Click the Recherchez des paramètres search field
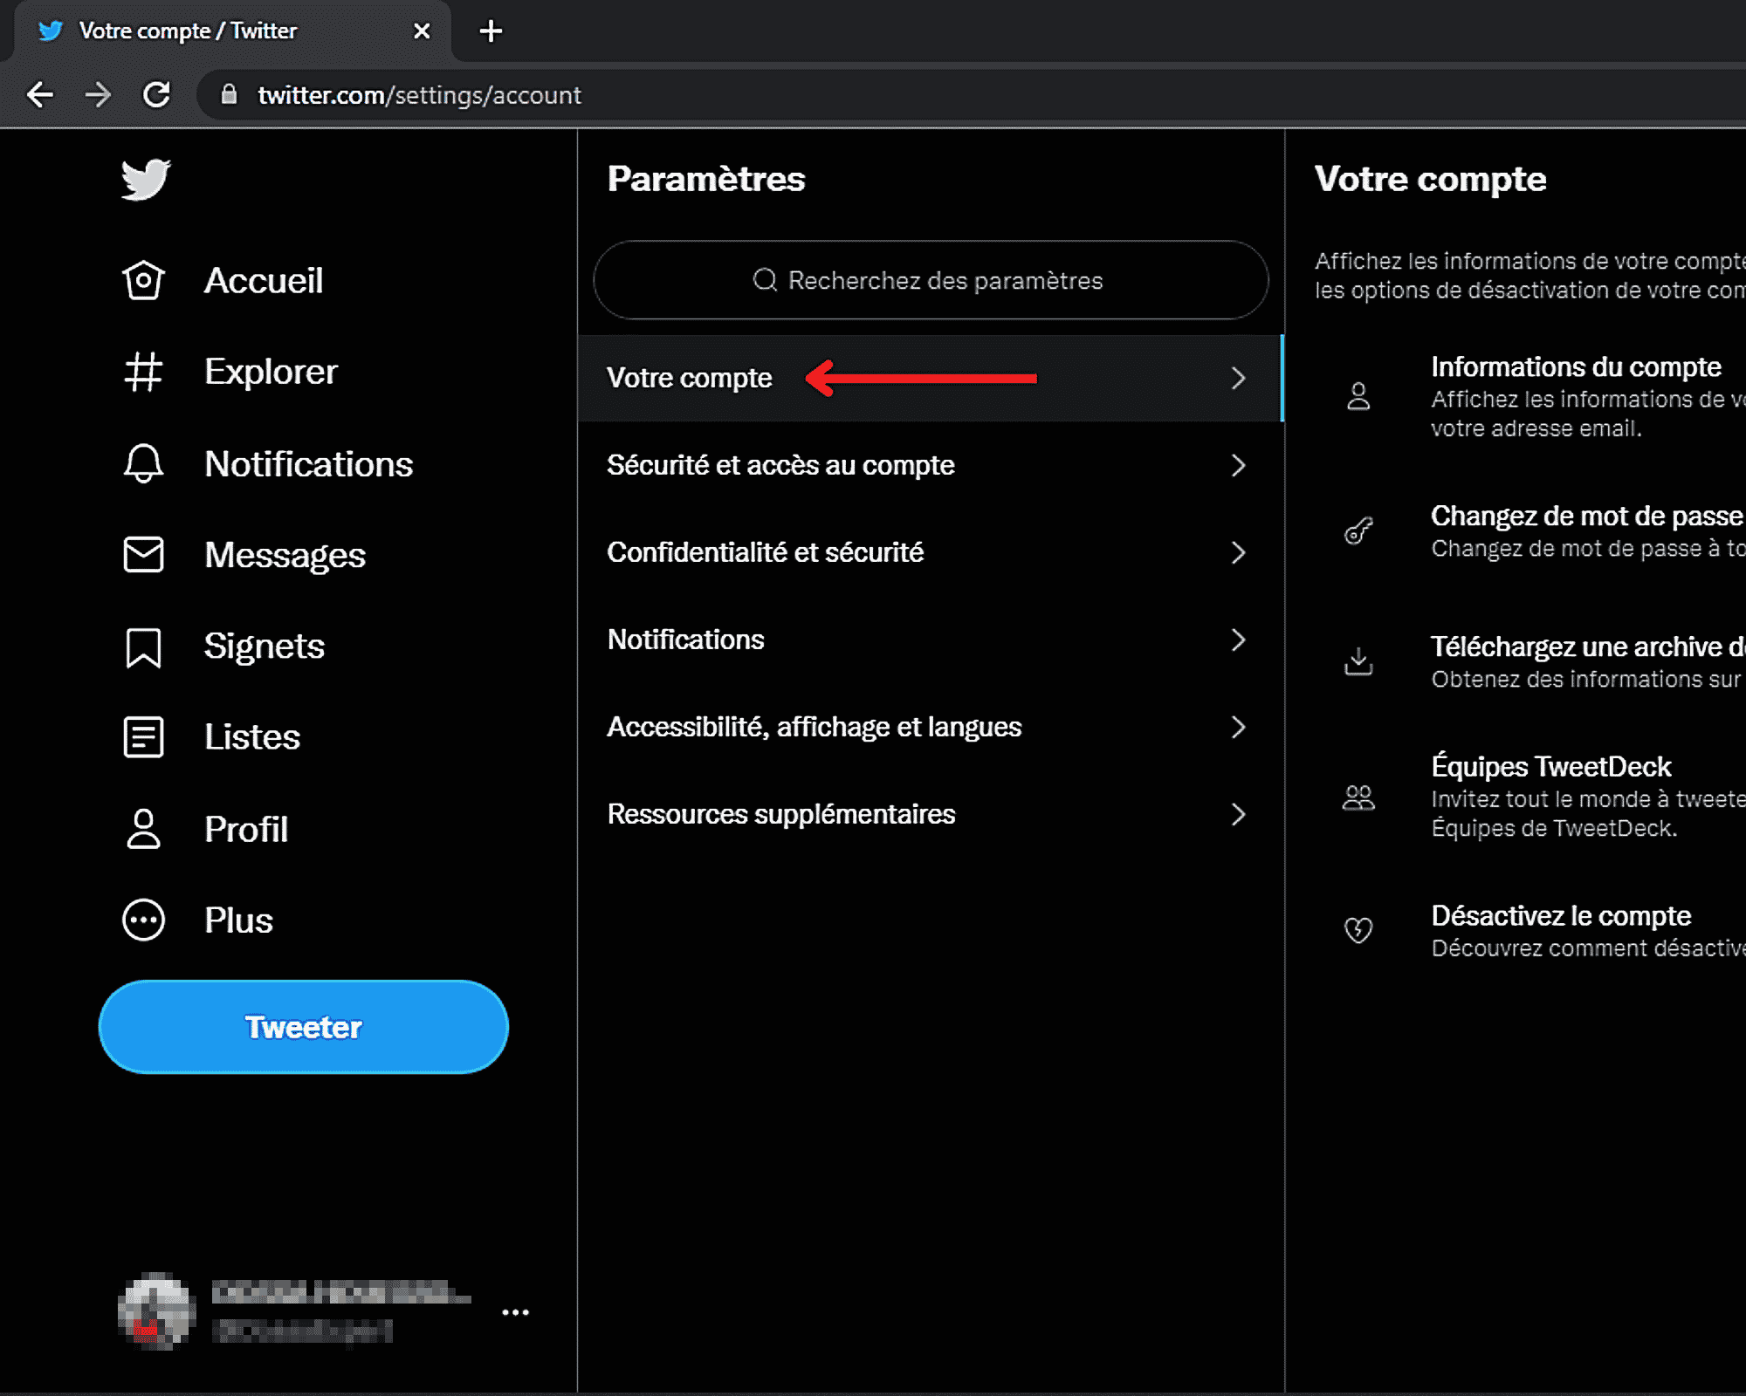 pos(931,280)
